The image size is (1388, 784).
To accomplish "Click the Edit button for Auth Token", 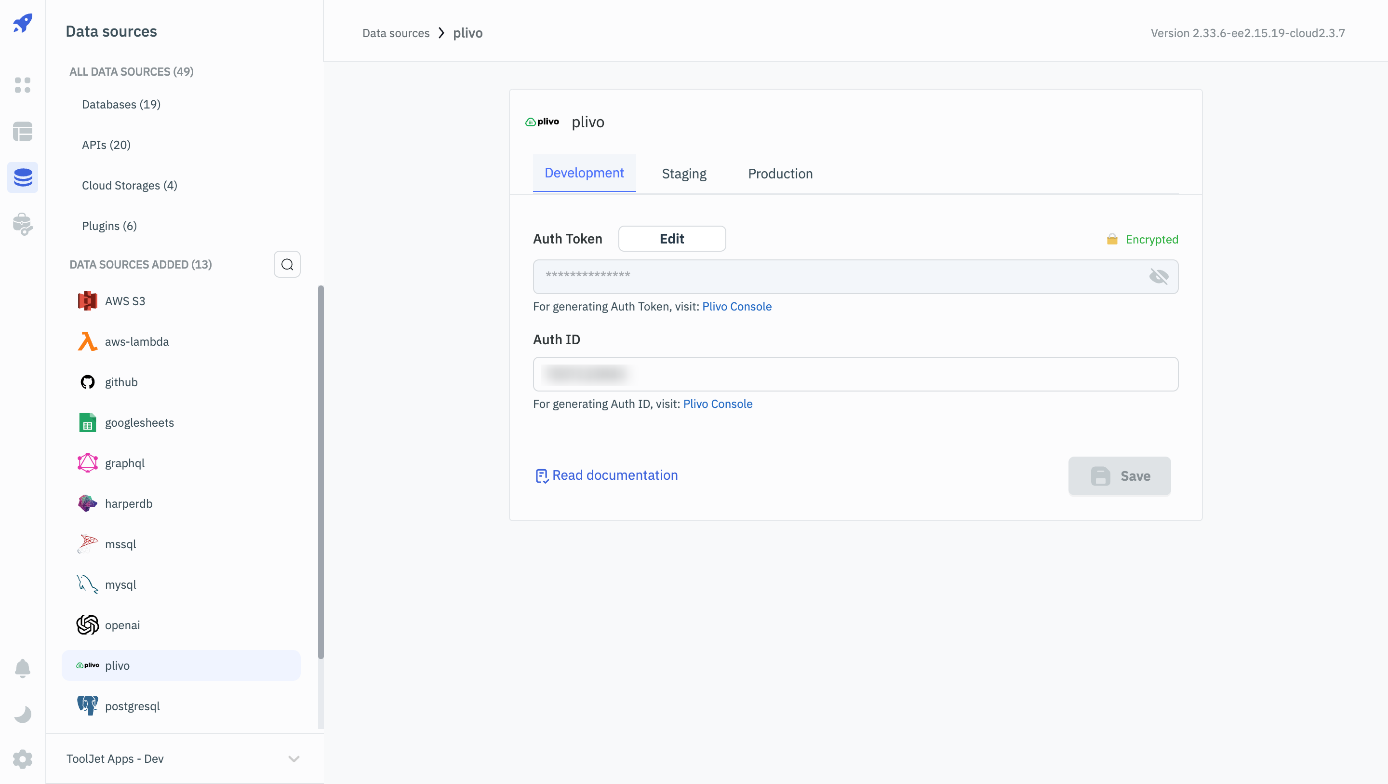I will [672, 238].
